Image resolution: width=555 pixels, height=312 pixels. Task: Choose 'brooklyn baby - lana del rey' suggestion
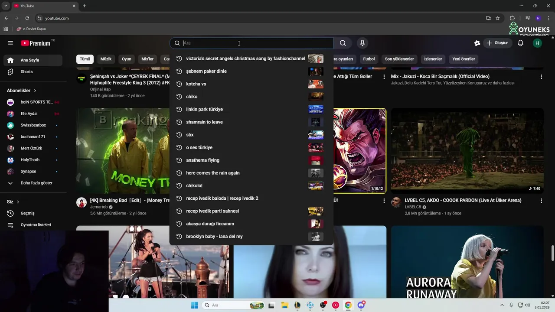(251, 237)
